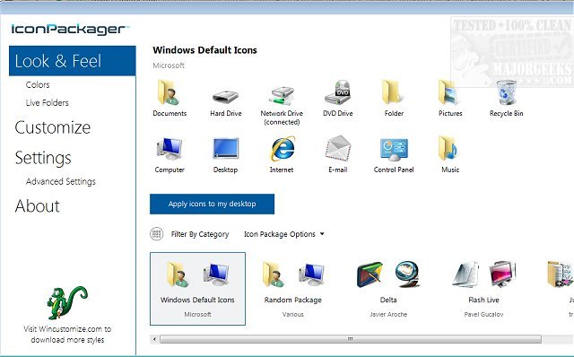The image size is (574, 357).
Task: Select the Pictures folder icon
Action: pyautogui.click(x=448, y=92)
